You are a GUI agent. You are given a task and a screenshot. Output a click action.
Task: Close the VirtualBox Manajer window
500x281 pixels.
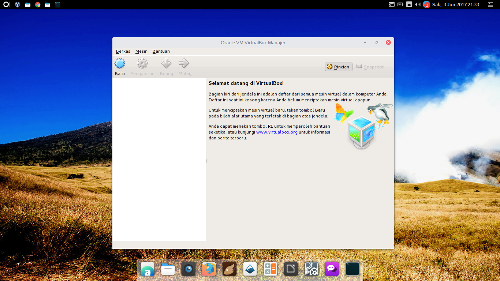point(388,42)
